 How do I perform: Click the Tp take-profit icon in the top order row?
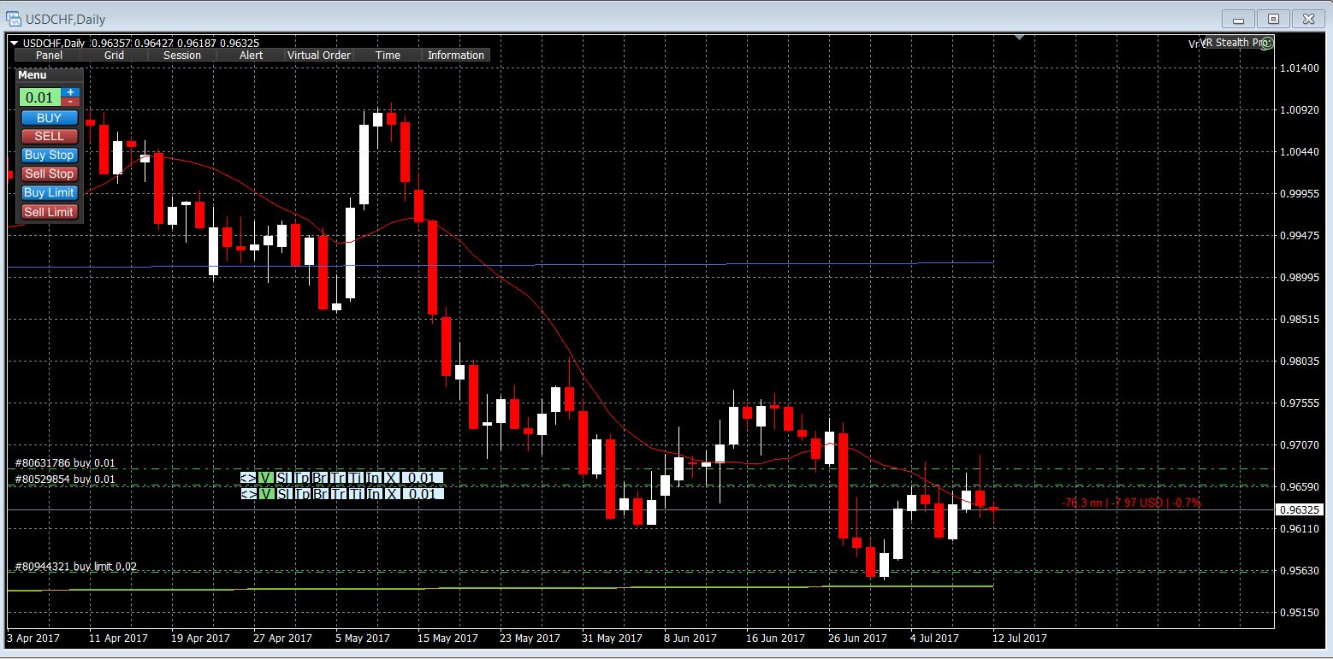click(x=300, y=478)
